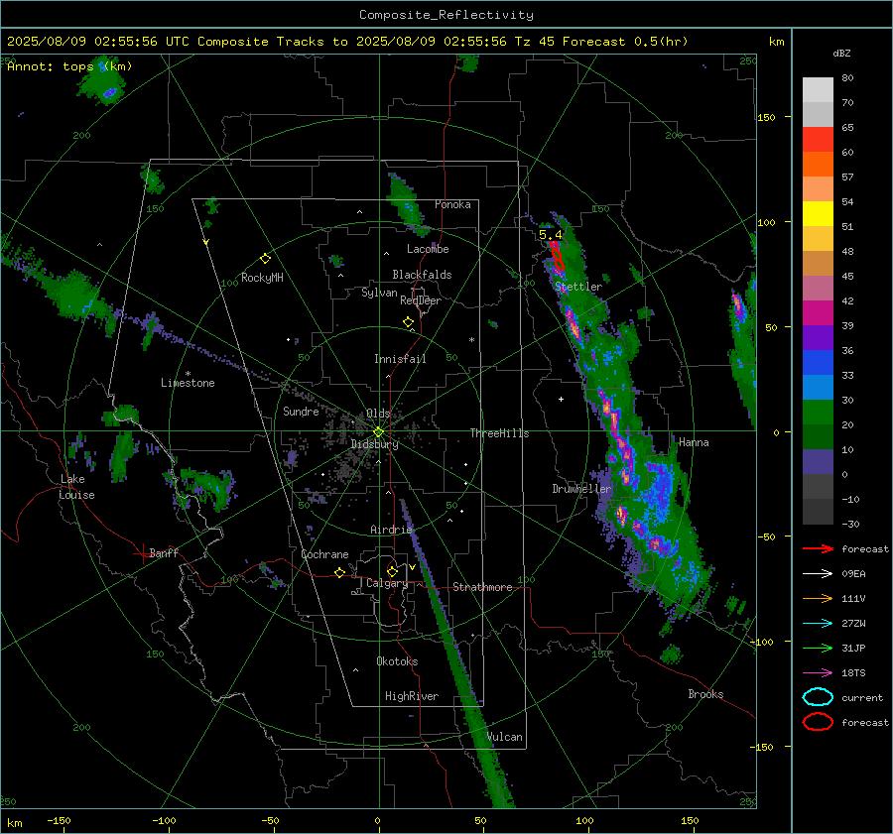Click the Blackfalds city label
The height and width of the screenshot is (834, 893).
pyautogui.click(x=422, y=275)
